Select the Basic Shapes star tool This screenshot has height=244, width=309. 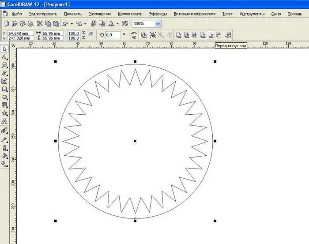pyautogui.click(x=4, y=113)
